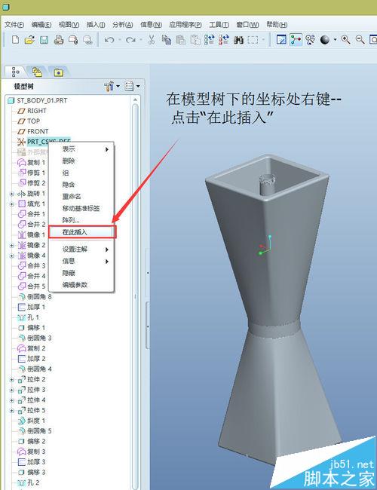Cut selection with the scissors icon
This screenshot has height=490, width=377.
[152, 40]
